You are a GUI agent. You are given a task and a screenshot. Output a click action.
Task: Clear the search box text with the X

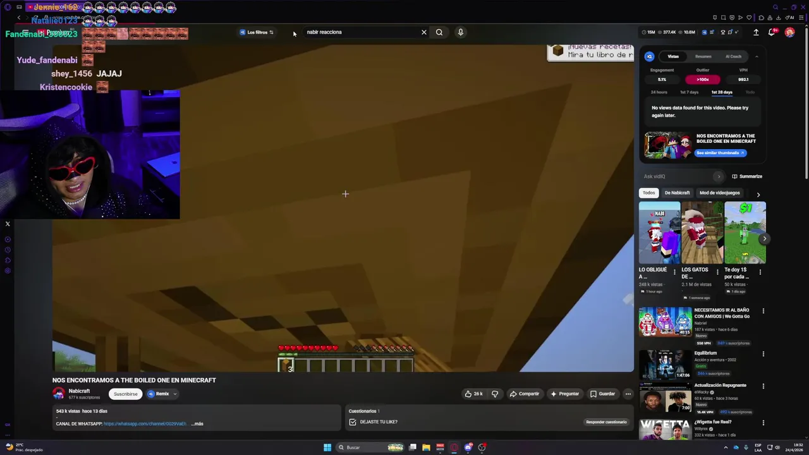coord(424,32)
